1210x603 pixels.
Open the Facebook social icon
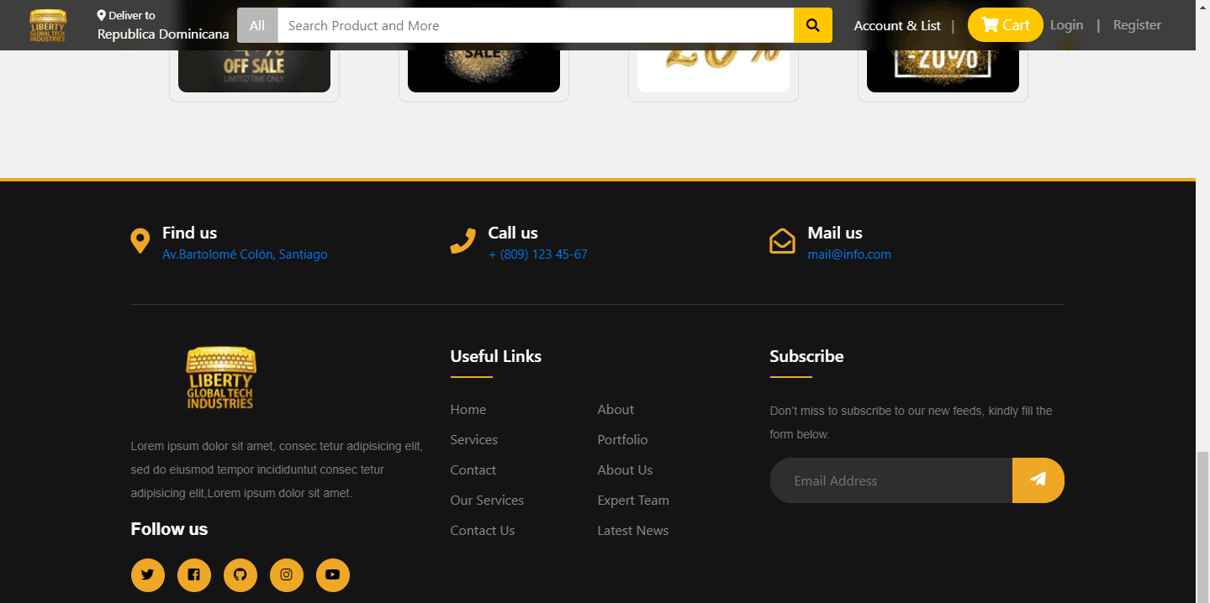(x=194, y=575)
